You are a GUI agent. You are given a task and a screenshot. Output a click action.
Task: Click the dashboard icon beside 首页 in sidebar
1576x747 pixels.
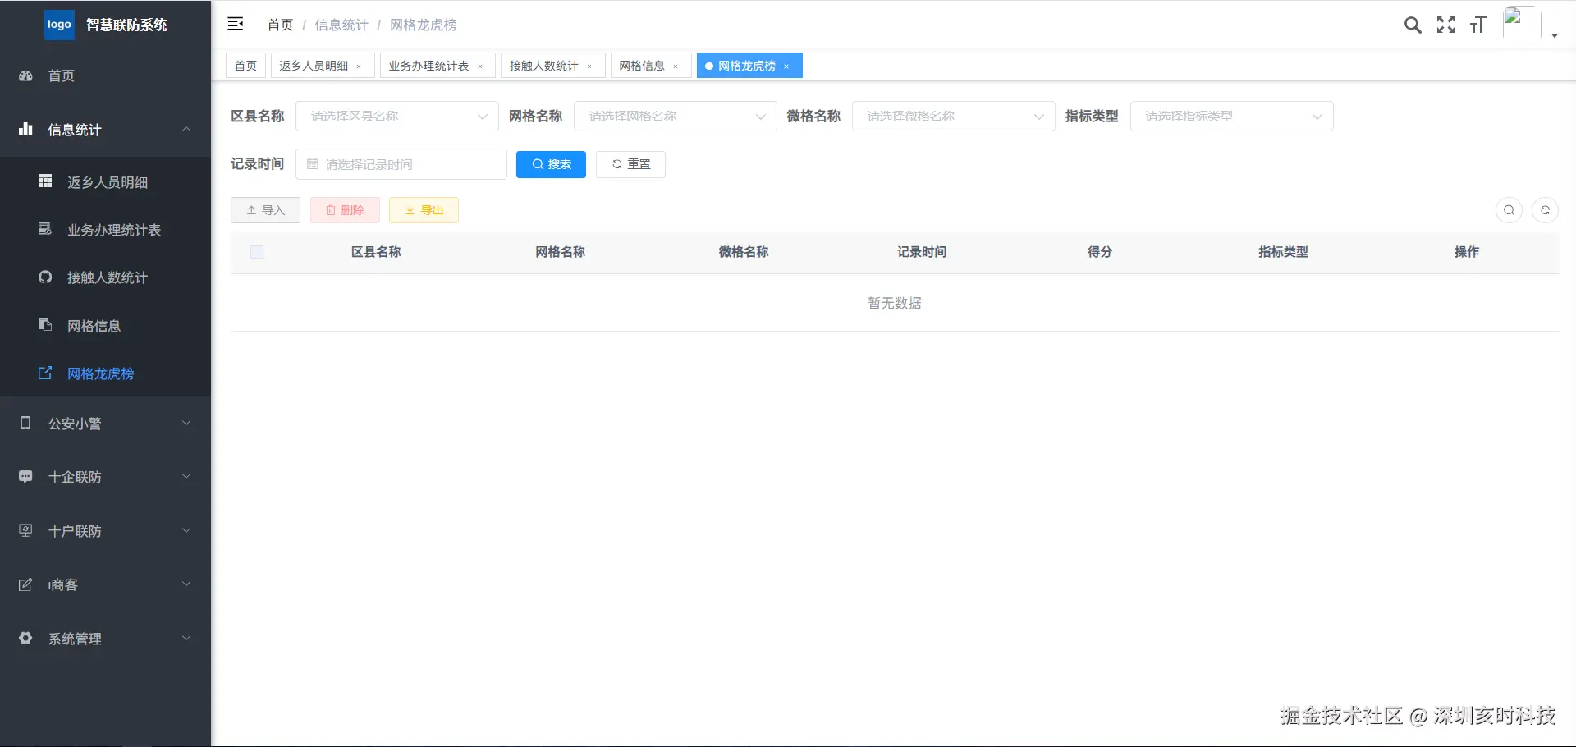[x=26, y=76]
